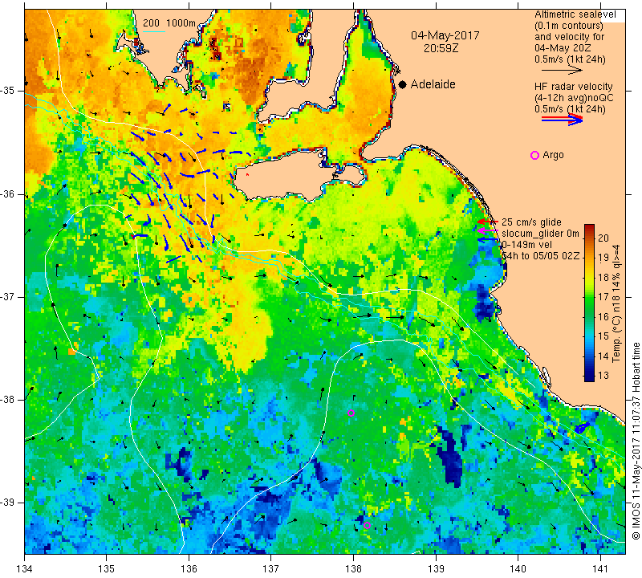Click the 'Temp. (°C)' colorbar title
This screenshot has height=578, width=642.
tap(616, 338)
